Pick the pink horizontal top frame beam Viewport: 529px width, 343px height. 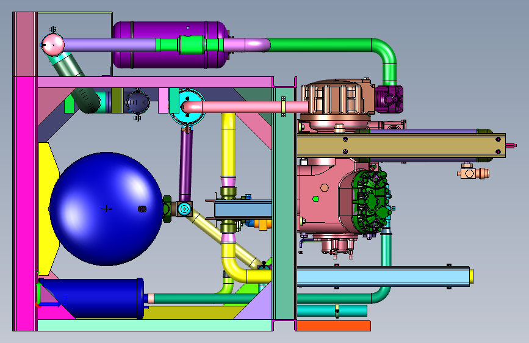pos(155,82)
